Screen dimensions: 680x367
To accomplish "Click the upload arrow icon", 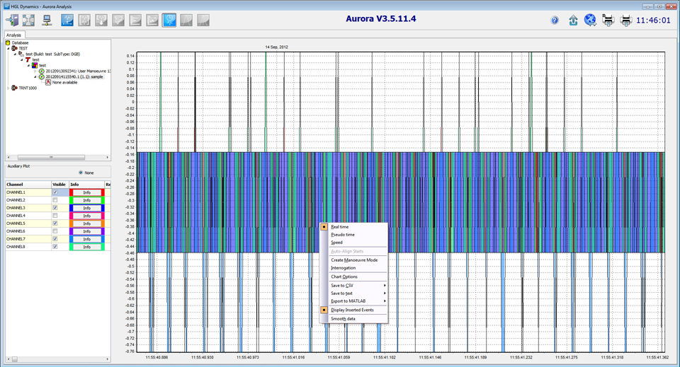I will click(x=573, y=21).
